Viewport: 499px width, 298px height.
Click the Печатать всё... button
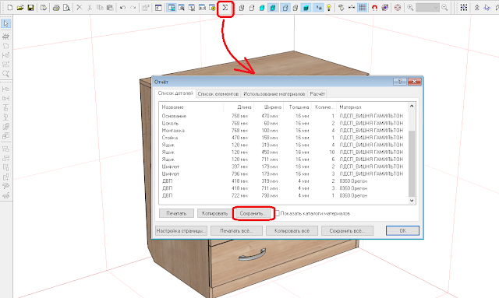pyautogui.click(x=236, y=230)
